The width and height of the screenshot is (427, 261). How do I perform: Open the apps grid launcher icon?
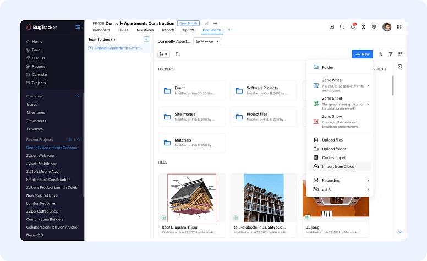[x=399, y=26]
